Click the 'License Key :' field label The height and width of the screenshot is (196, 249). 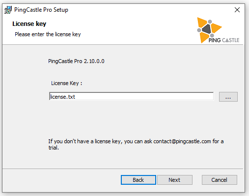66,83
